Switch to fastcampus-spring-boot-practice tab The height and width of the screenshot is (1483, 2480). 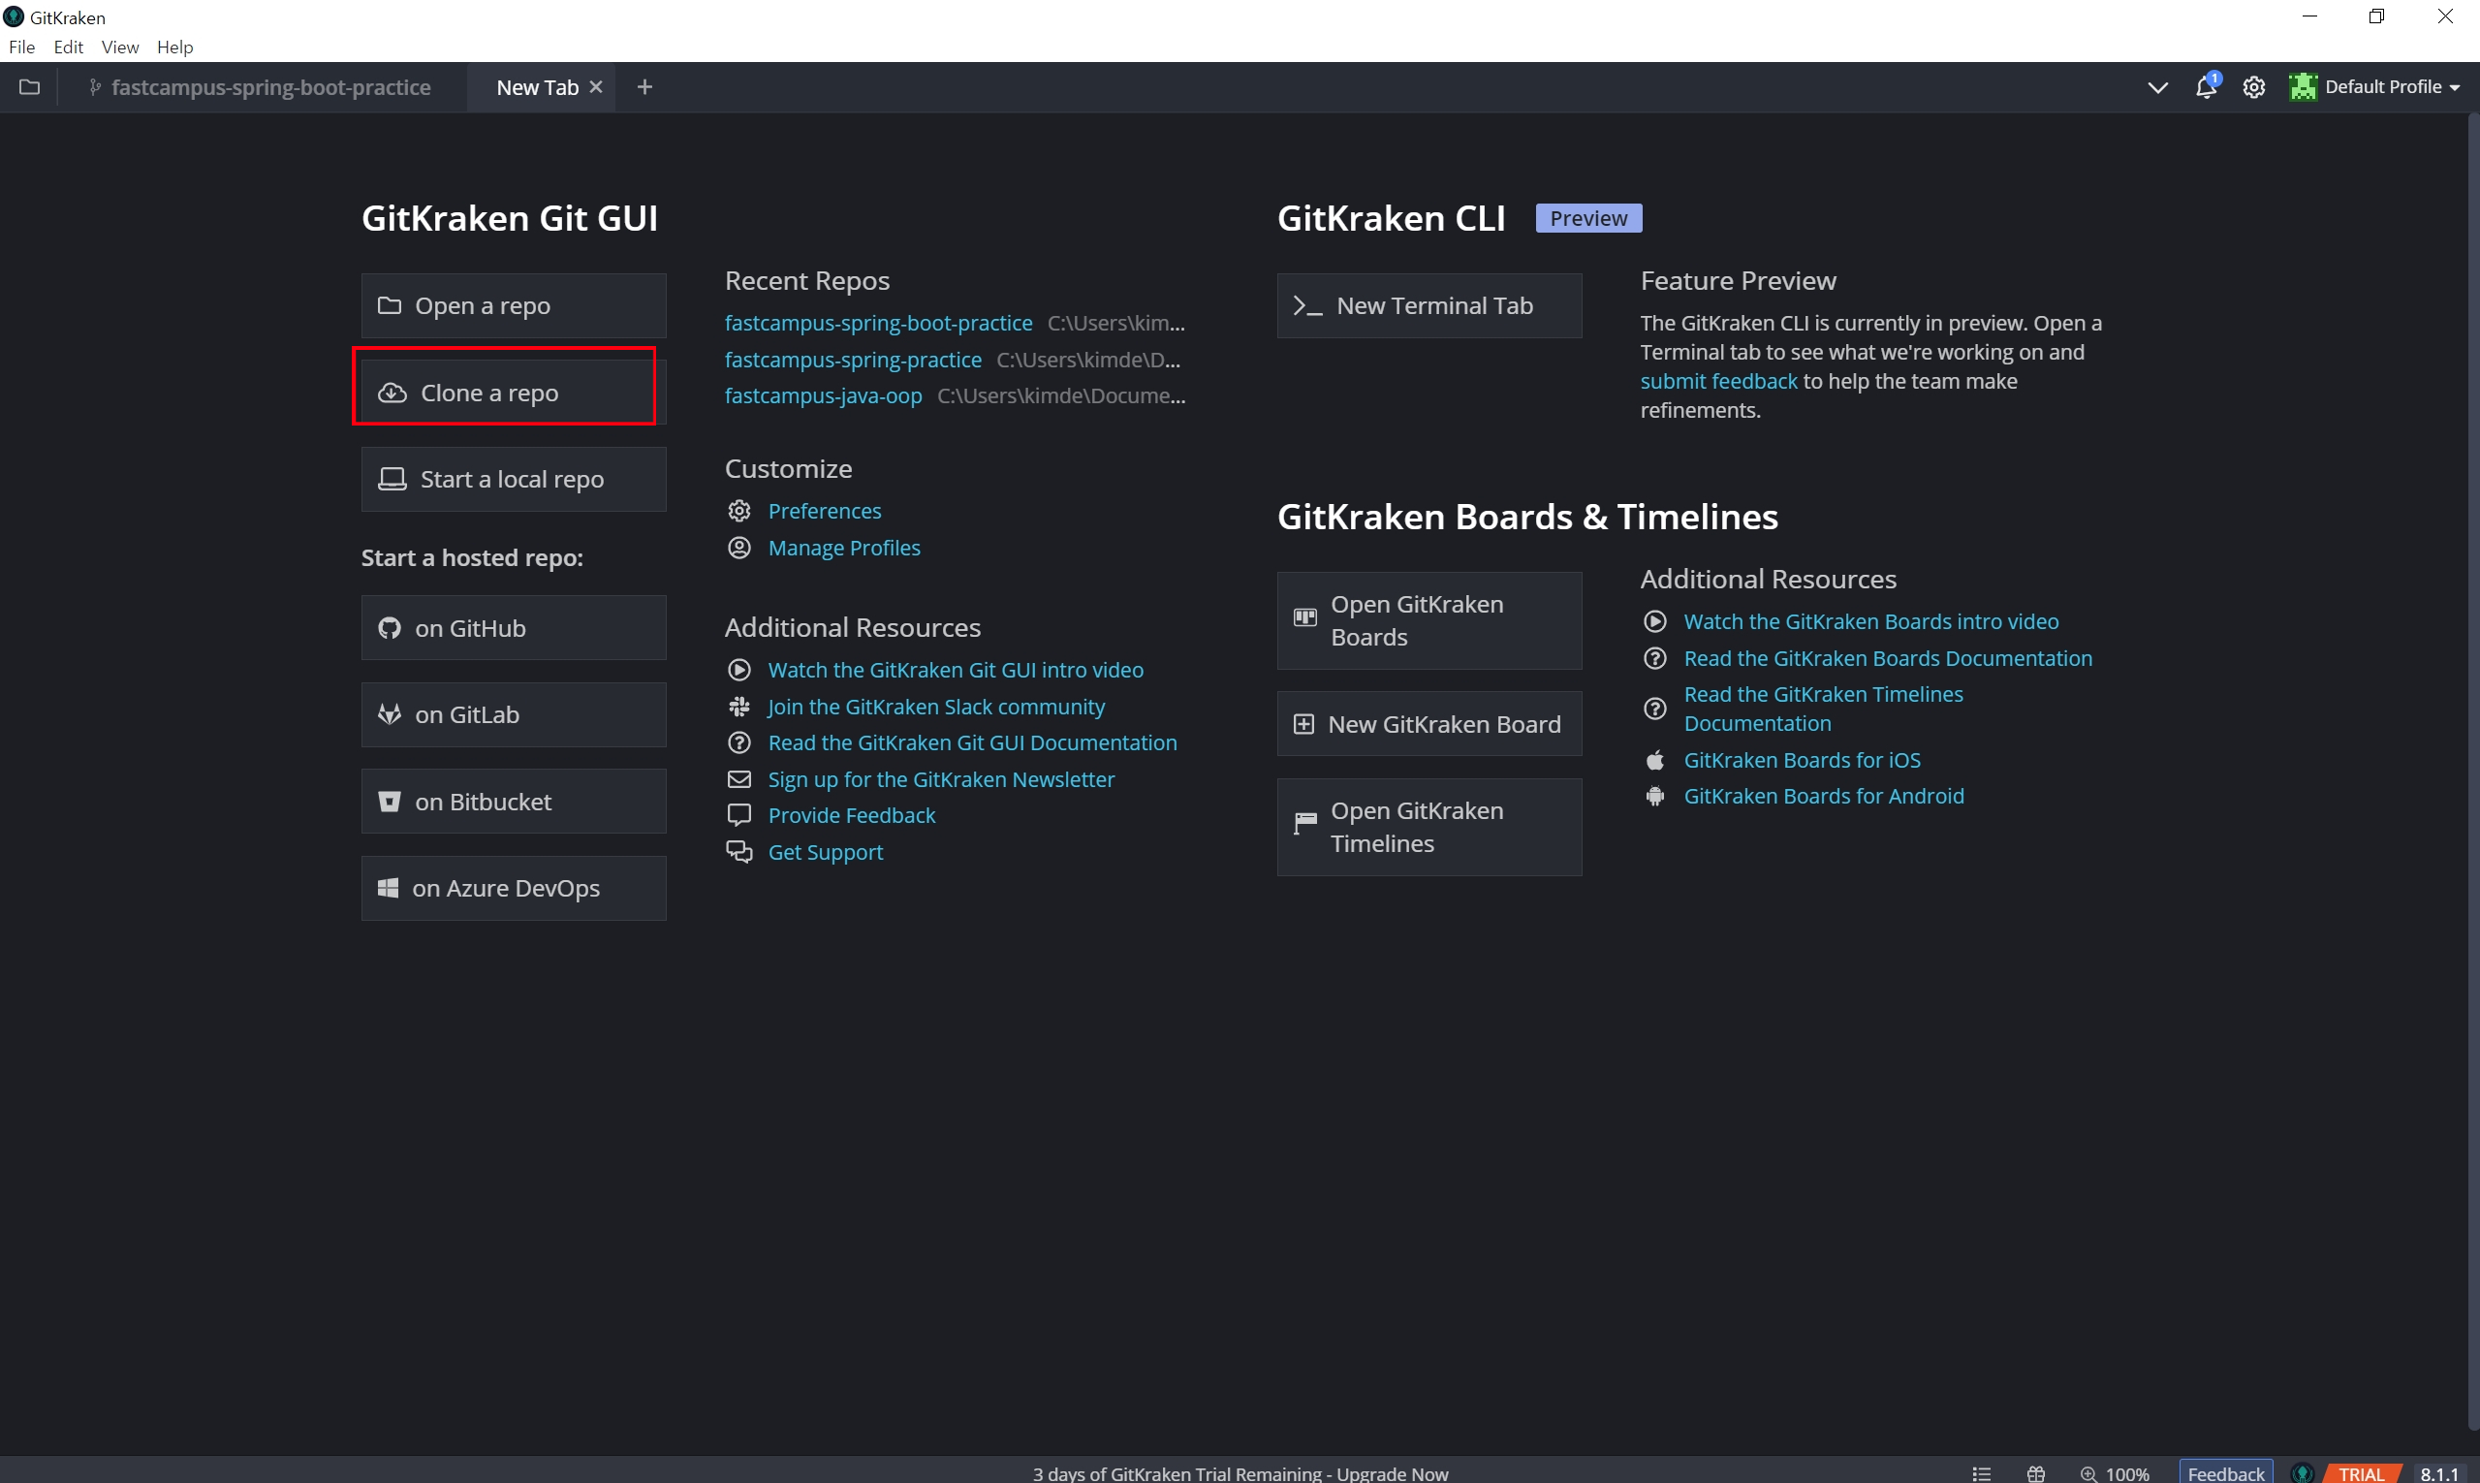pos(269,87)
